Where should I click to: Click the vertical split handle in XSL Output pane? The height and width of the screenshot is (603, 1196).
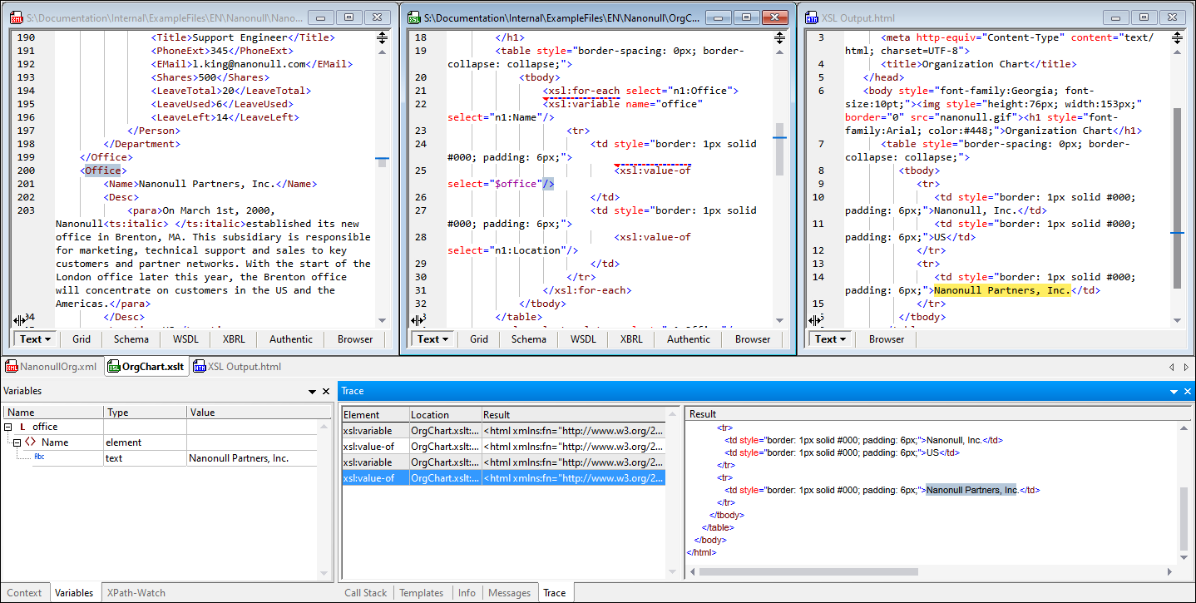point(815,320)
